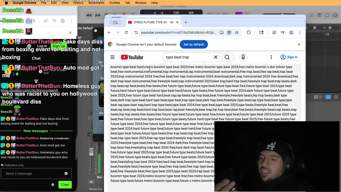The width and height of the screenshot is (341, 192).
Task: Open the File menu
Action: point(43,3)
